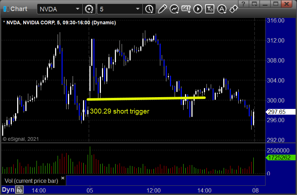This screenshot has height=195, width=297.
Task: Start bar replay with the play button
Action: tap(198, 9)
